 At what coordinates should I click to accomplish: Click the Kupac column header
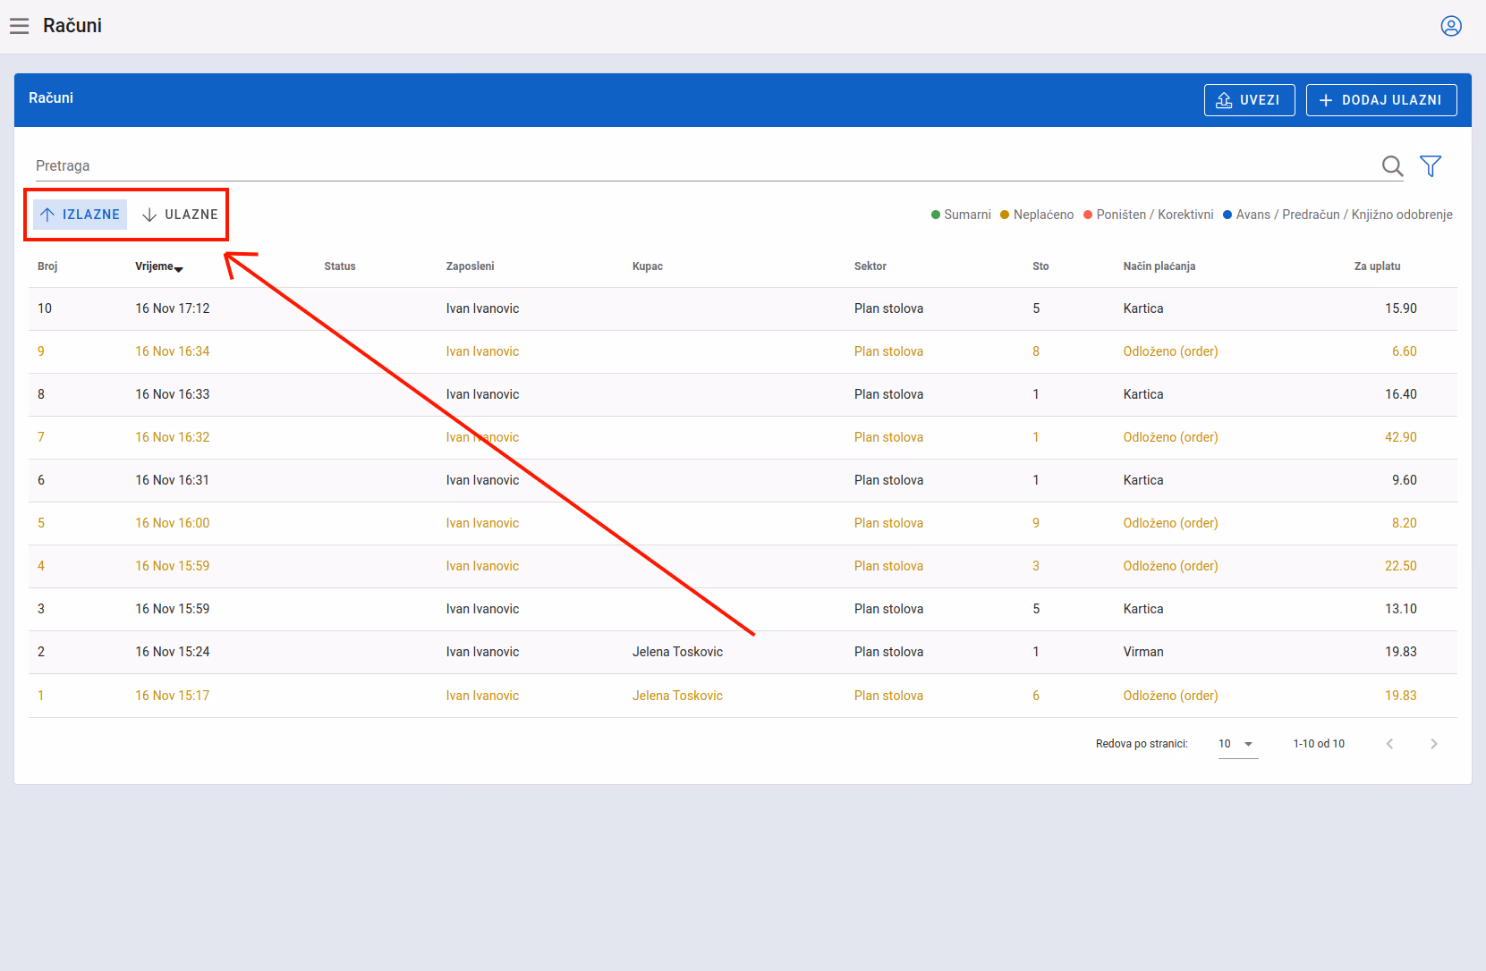point(648,266)
